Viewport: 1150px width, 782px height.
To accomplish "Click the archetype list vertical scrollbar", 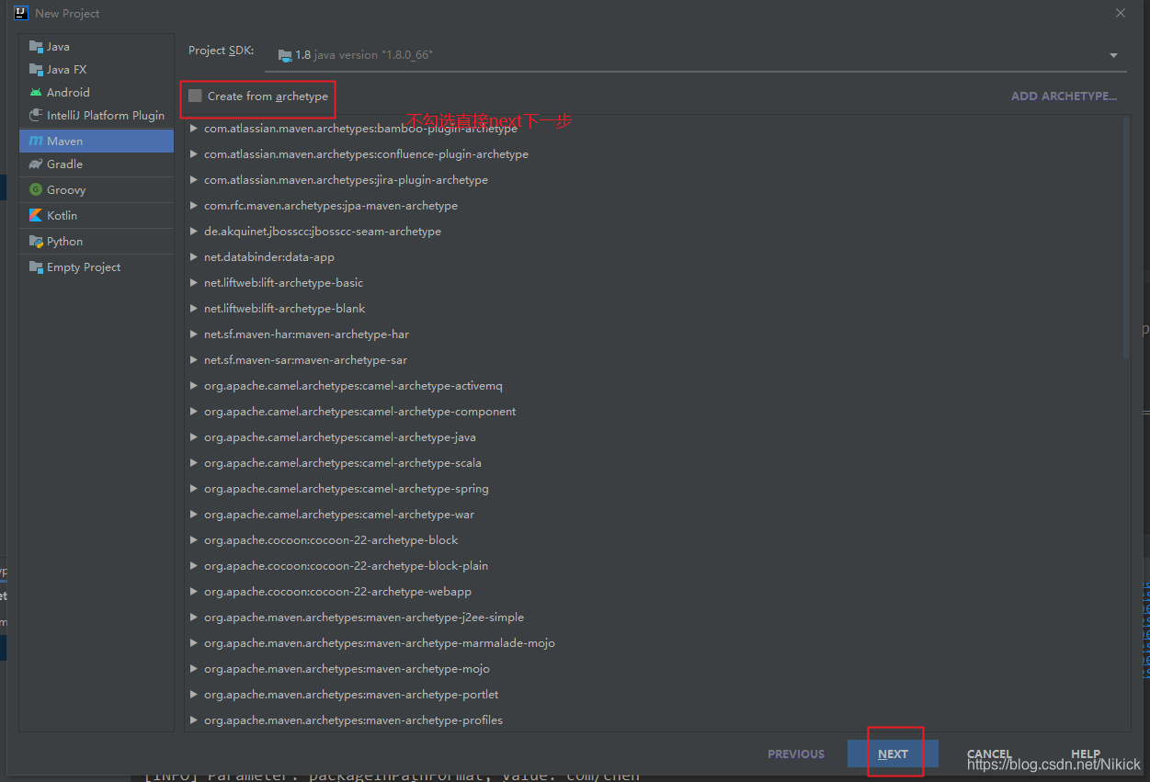I will [1127, 239].
